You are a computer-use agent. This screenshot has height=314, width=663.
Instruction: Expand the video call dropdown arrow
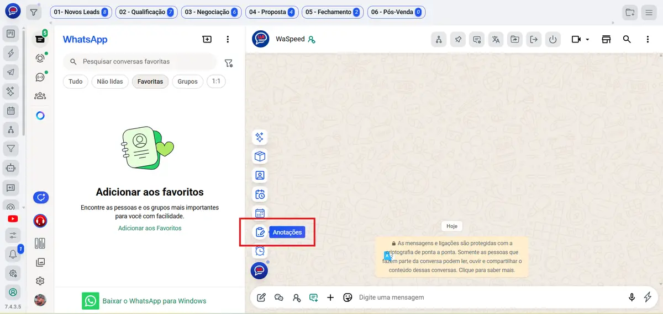coord(587,40)
